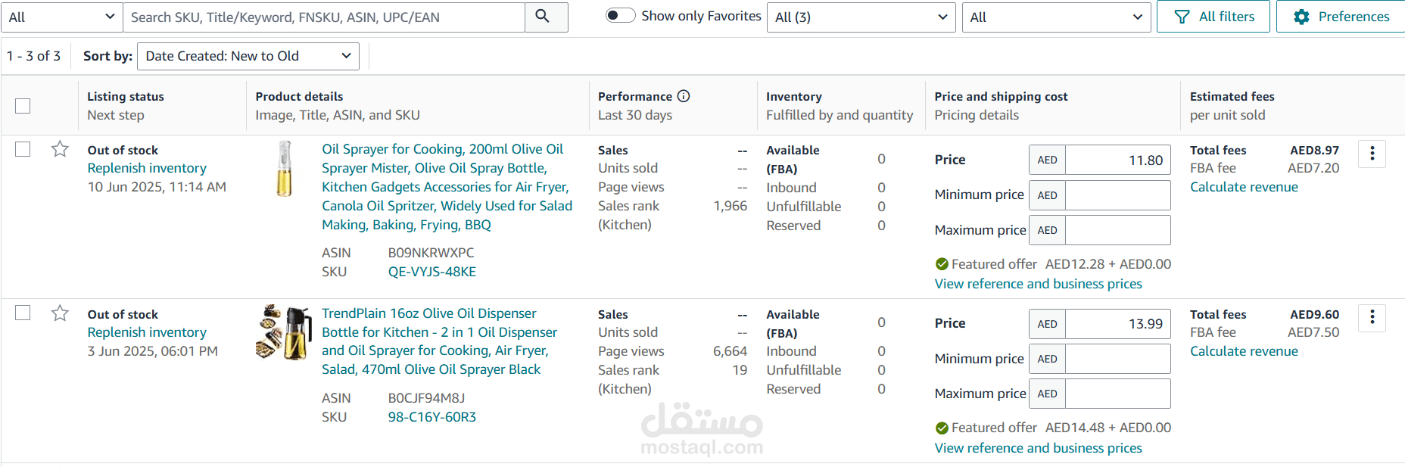
Task: Click Minimum price field for TrendPlain row
Action: pyautogui.click(x=1117, y=359)
